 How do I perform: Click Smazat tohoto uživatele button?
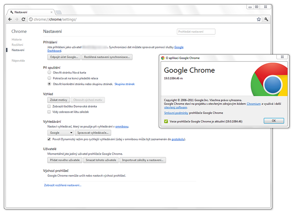coord(101,160)
